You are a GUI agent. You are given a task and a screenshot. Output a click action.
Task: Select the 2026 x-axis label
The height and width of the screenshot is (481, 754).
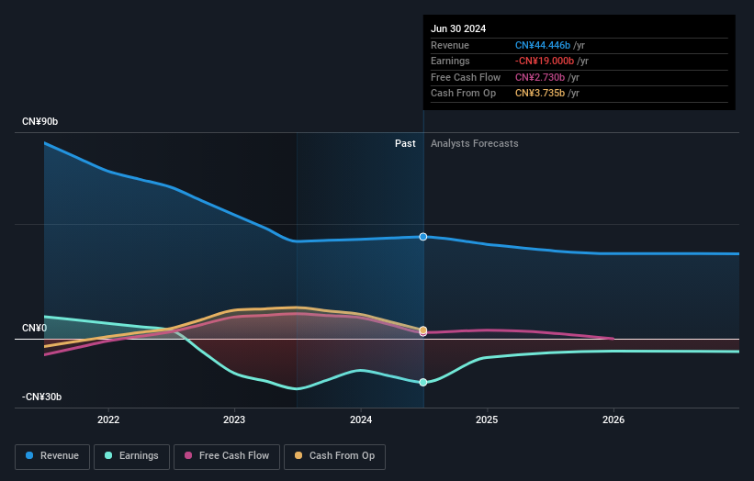pyautogui.click(x=613, y=419)
